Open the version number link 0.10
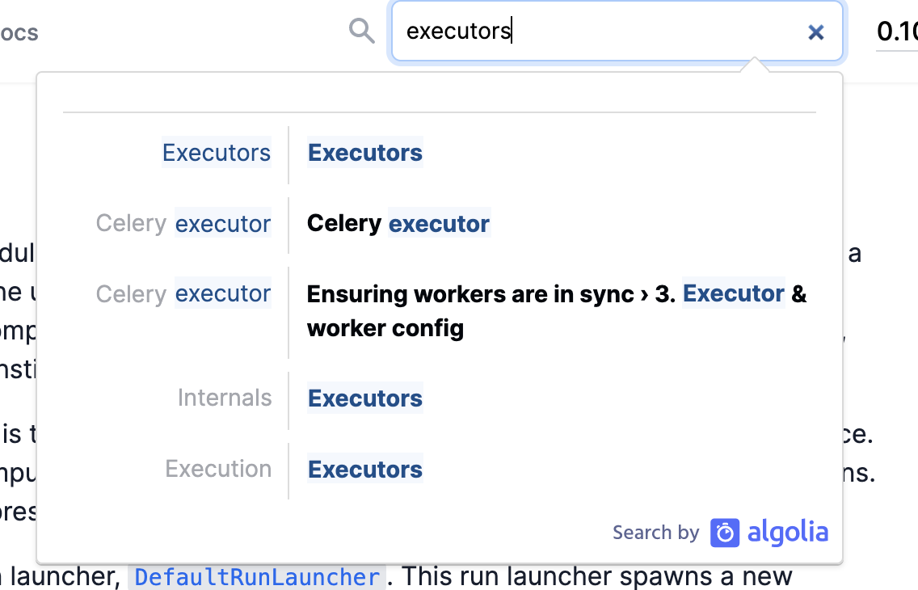The width and height of the screenshot is (918, 590). point(897,32)
